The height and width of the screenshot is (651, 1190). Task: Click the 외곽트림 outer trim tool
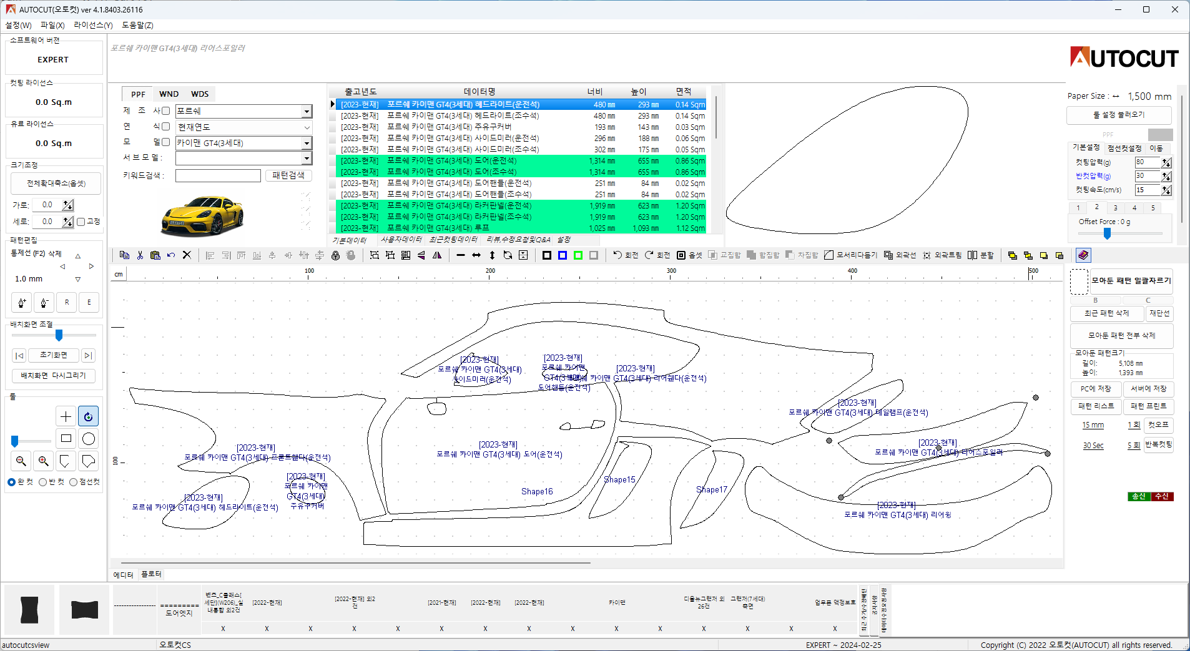pos(942,255)
